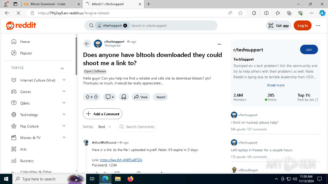Enable split screen in Edge
The height and width of the screenshot is (184, 328).
pyautogui.click(x=266, y=13)
